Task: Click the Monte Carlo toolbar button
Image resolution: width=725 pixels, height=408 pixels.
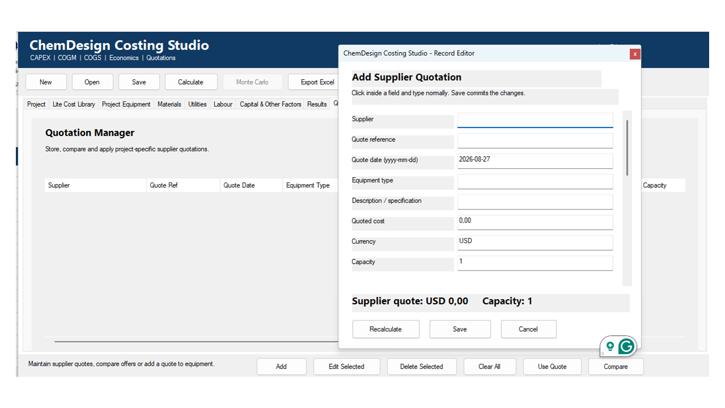Action: (252, 82)
